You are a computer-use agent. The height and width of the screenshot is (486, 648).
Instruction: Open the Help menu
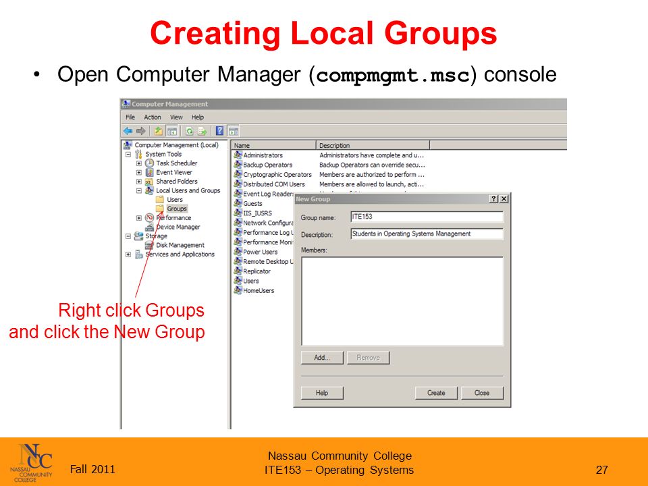(x=198, y=117)
